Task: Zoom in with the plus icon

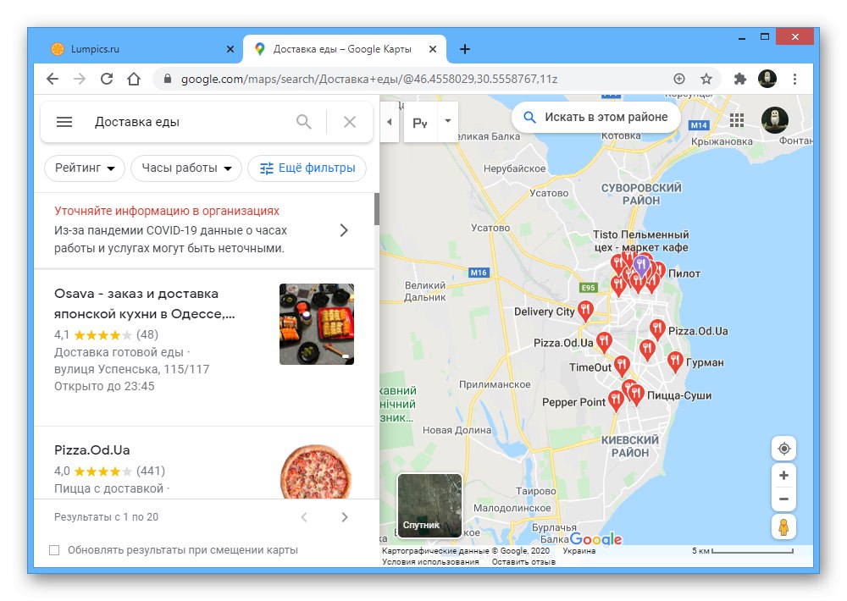Action: click(x=784, y=476)
